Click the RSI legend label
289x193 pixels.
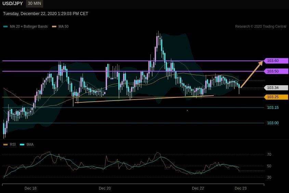pyautogui.click(x=13, y=144)
